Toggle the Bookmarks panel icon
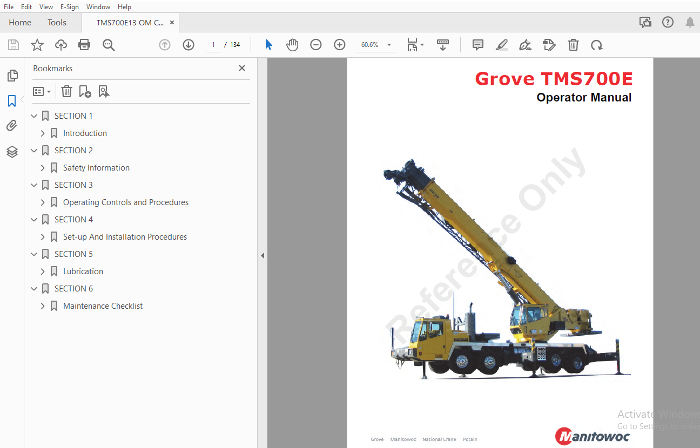Viewport: 700px width, 448px height. coord(12,101)
